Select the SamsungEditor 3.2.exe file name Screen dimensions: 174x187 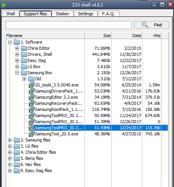coord(56,97)
